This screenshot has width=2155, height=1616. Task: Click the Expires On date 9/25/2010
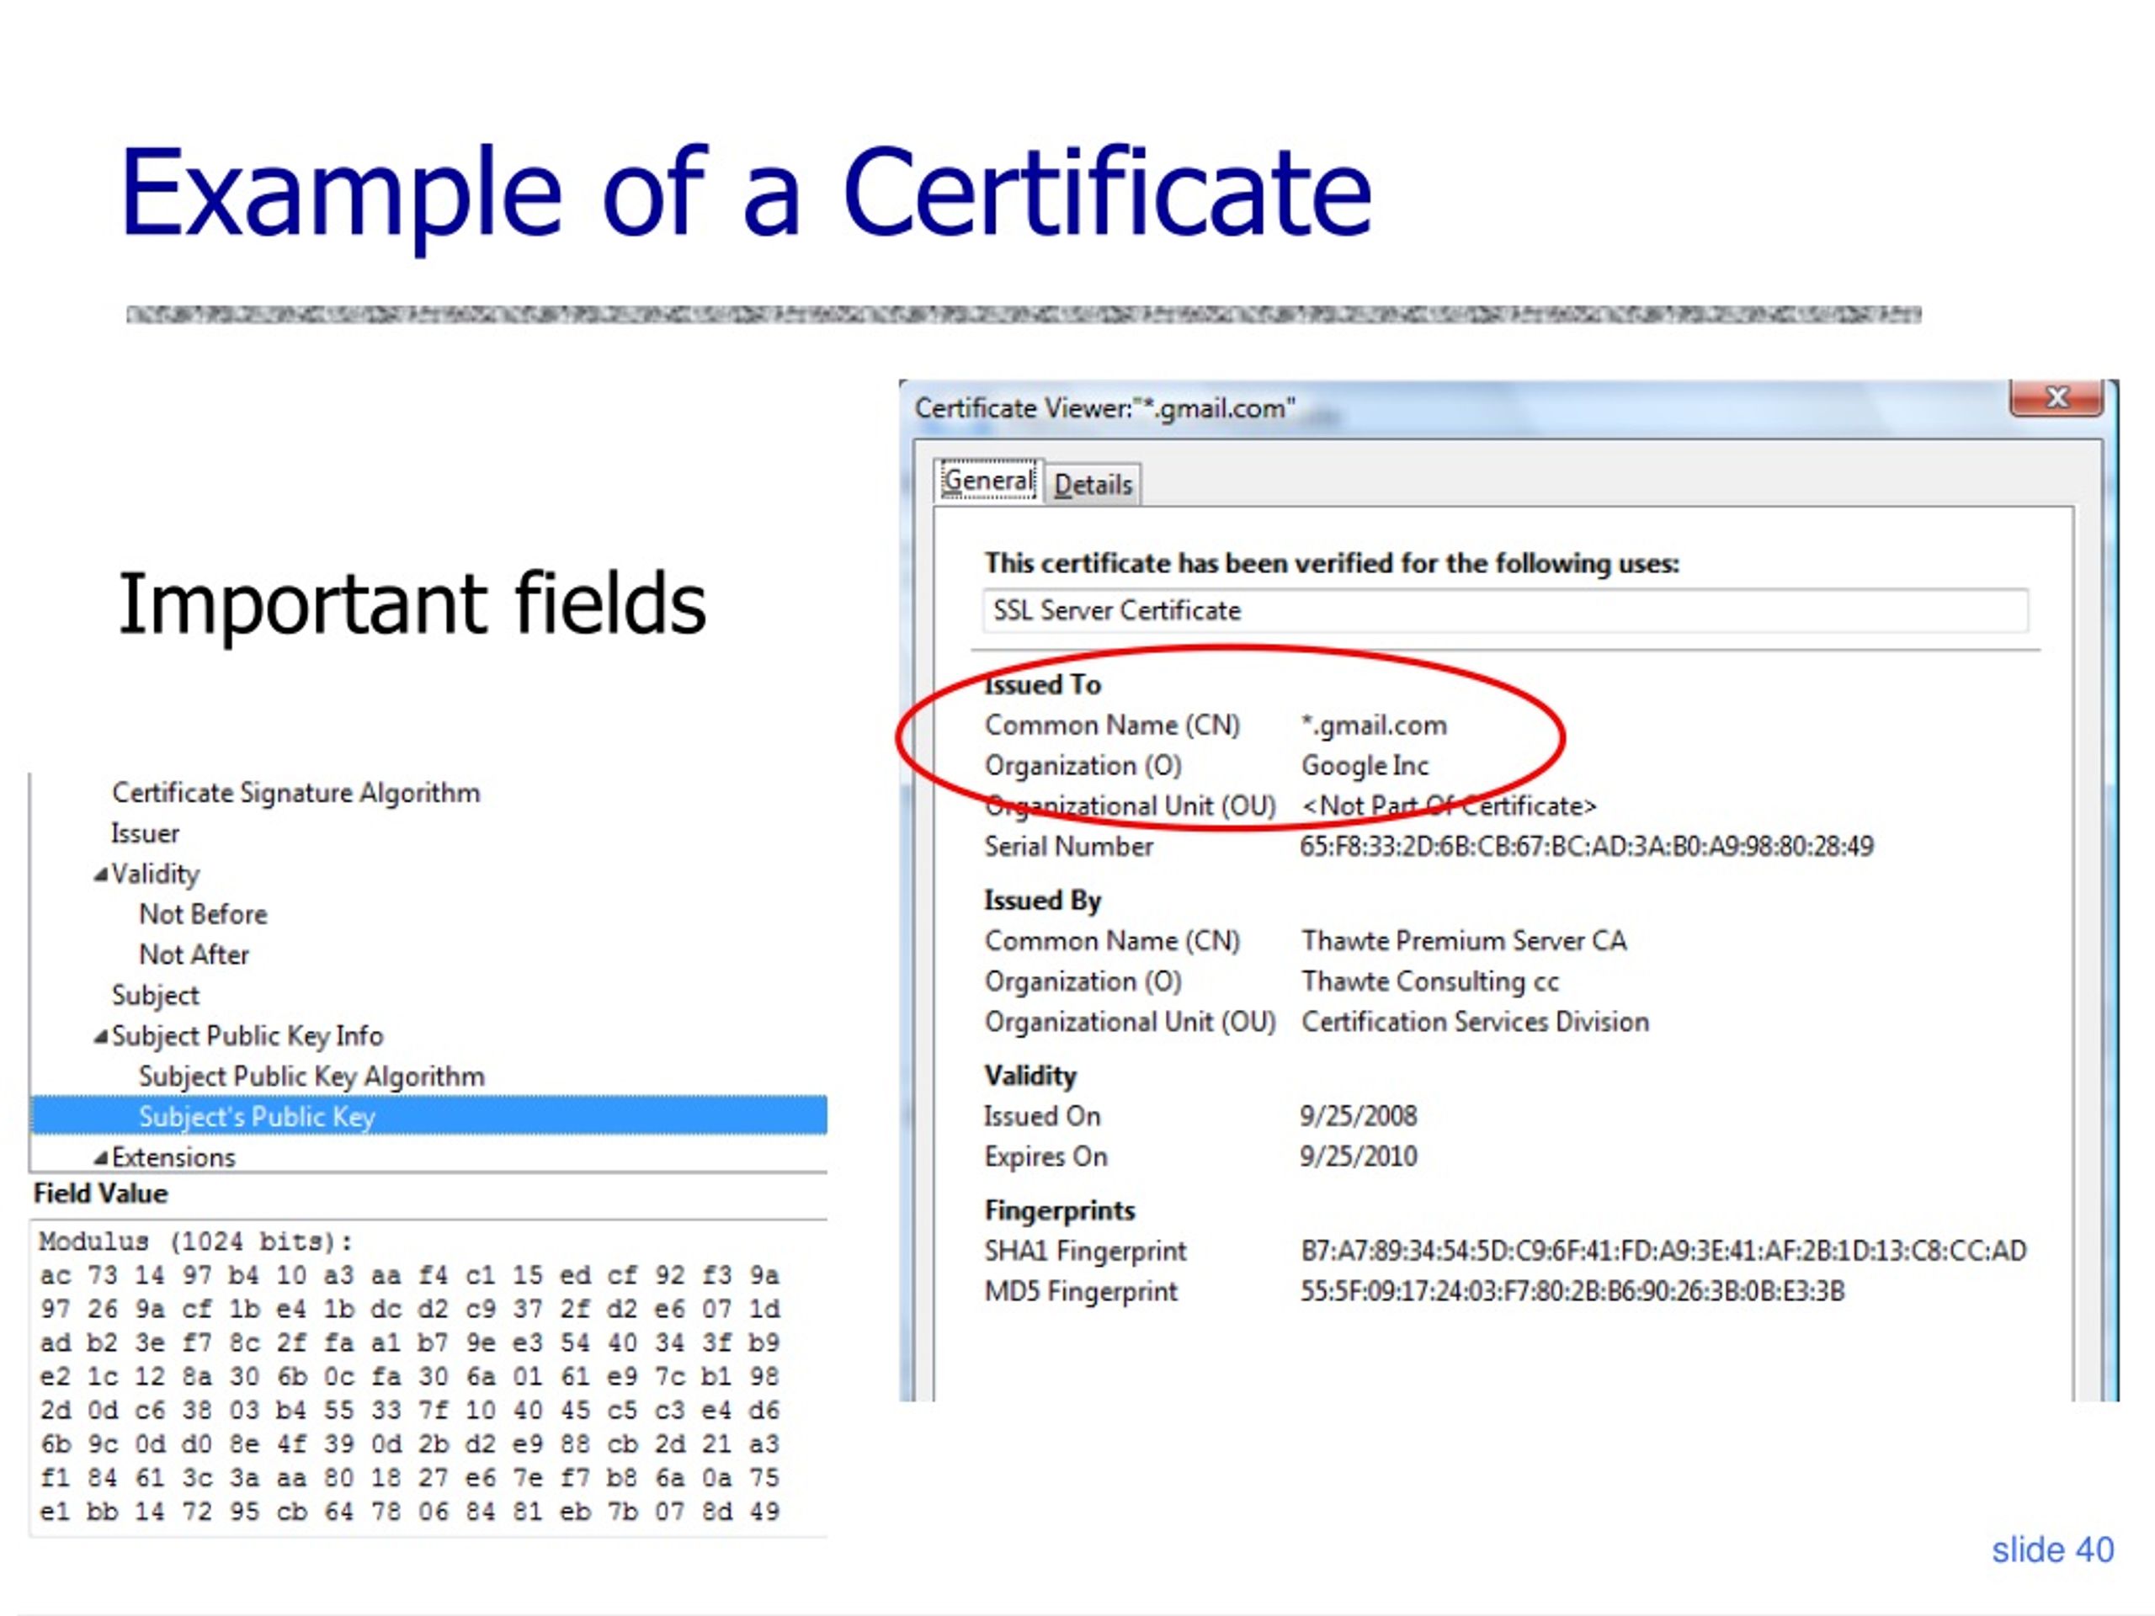[1358, 1157]
